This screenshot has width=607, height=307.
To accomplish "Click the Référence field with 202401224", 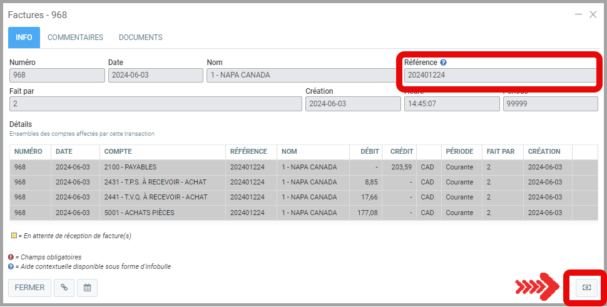I will click(499, 75).
